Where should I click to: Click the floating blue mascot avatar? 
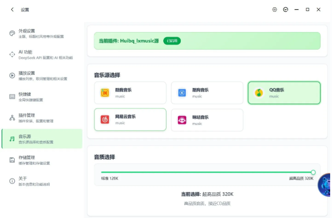pos(324,185)
